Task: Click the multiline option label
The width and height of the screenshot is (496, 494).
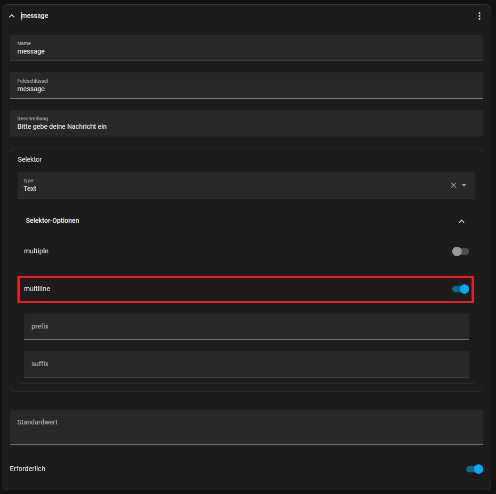Action: click(37, 289)
